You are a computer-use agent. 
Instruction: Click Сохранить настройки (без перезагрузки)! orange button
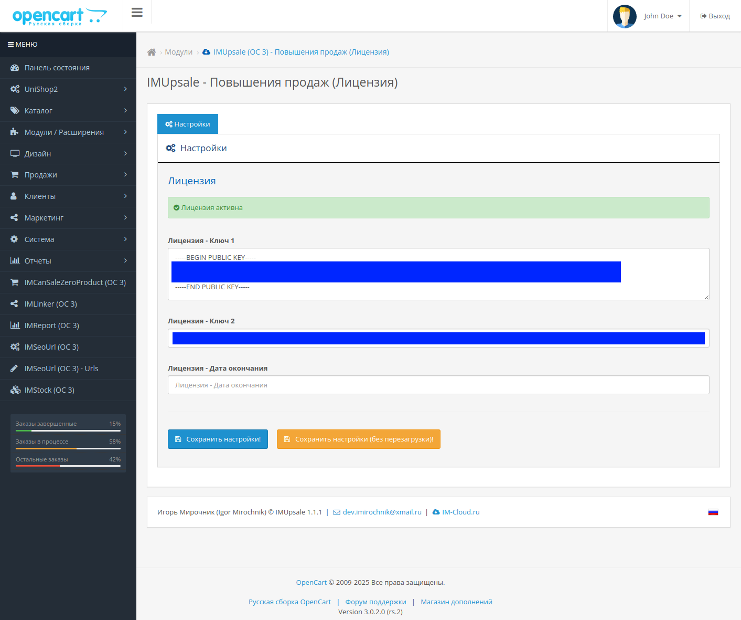pos(359,439)
